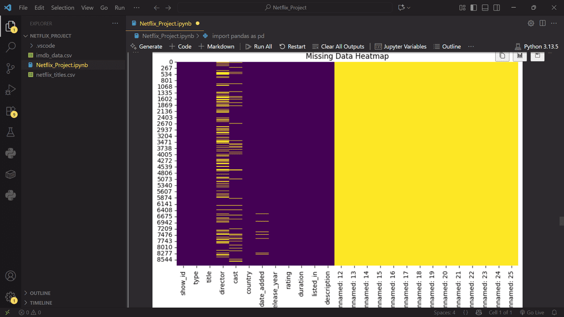The width and height of the screenshot is (564, 317).
Task: Split the notebook editor
Action: (x=543, y=23)
